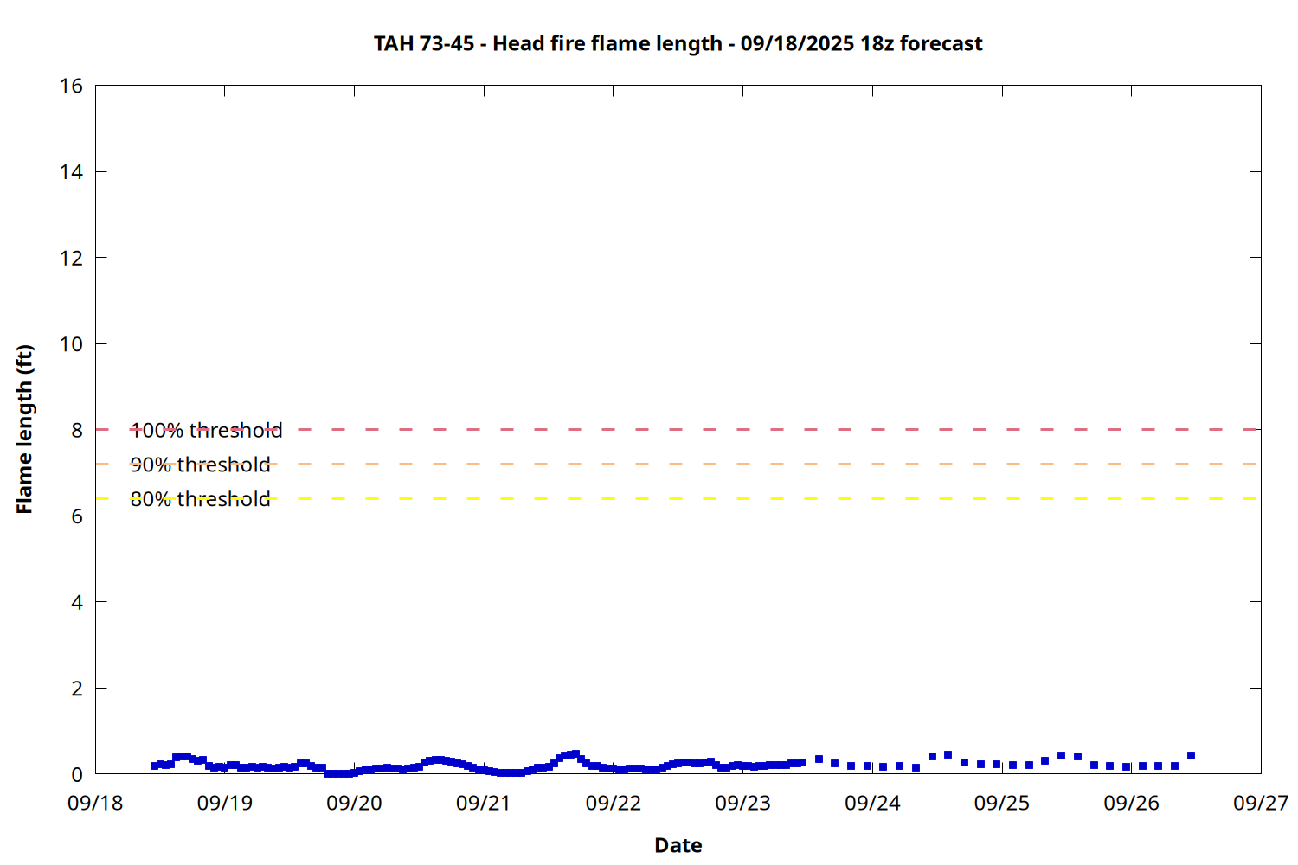Click the 'Flame length (ft)' axis title
This screenshot has width=1298, height=865.
[x=24, y=429]
